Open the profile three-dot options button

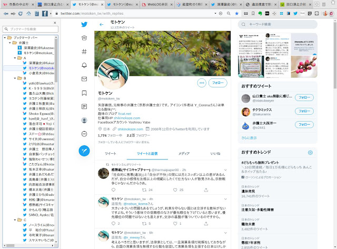(202, 83)
